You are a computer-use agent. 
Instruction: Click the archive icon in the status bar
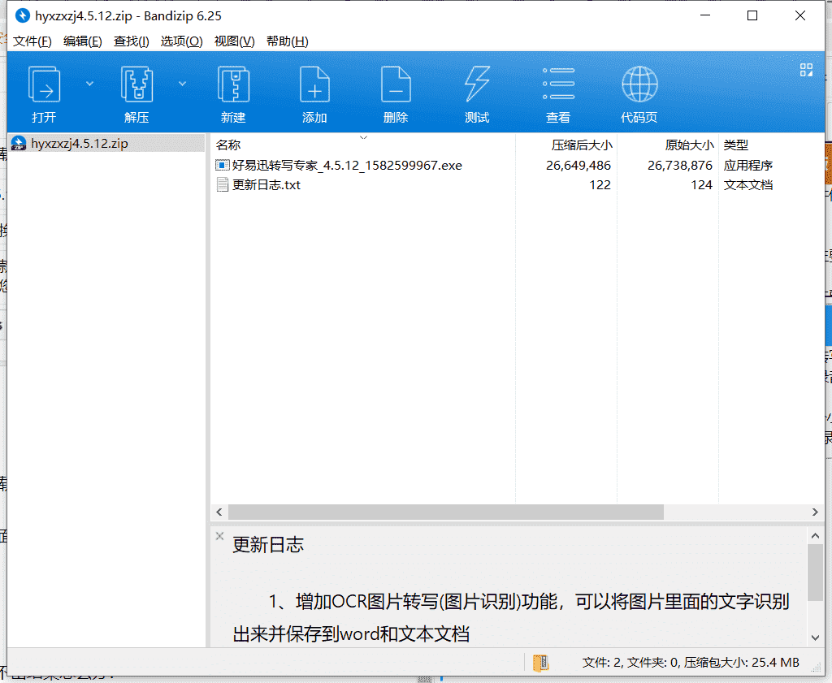coord(540,663)
